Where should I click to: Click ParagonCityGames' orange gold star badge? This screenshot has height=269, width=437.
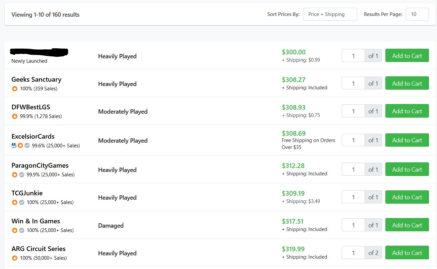(x=15, y=175)
